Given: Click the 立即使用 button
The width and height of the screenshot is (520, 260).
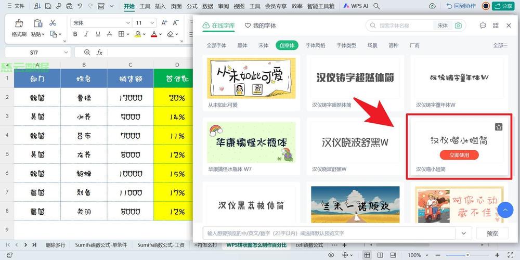Looking at the screenshot, I should coord(459,155).
